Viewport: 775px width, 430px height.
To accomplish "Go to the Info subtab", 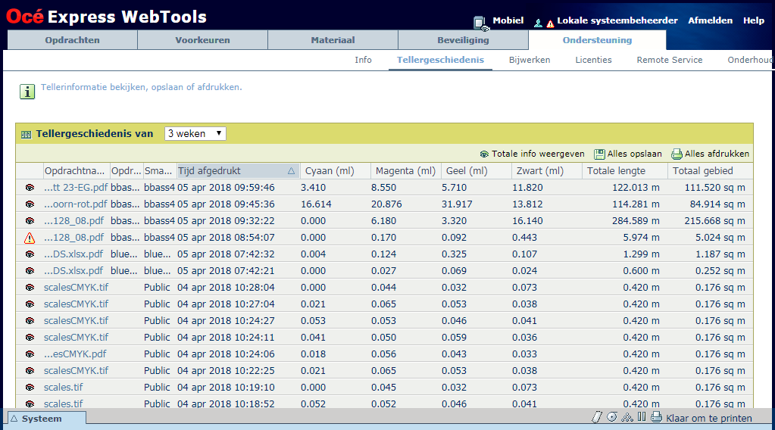I will coord(363,60).
